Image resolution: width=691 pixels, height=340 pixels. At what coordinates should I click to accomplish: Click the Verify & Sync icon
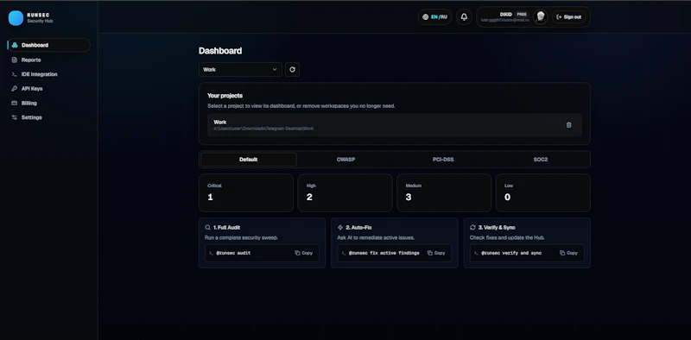pyautogui.click(x=472, y=228)
